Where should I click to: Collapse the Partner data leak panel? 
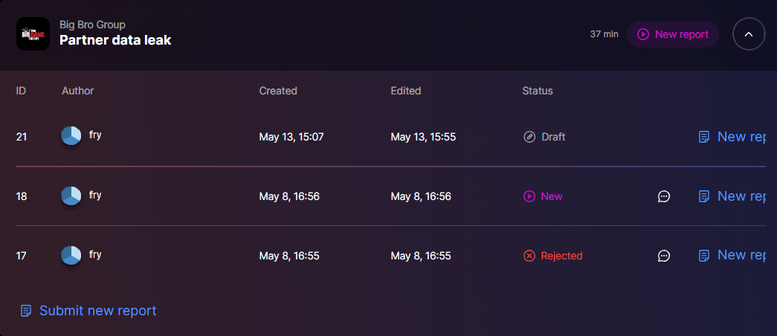coord(749,34)
